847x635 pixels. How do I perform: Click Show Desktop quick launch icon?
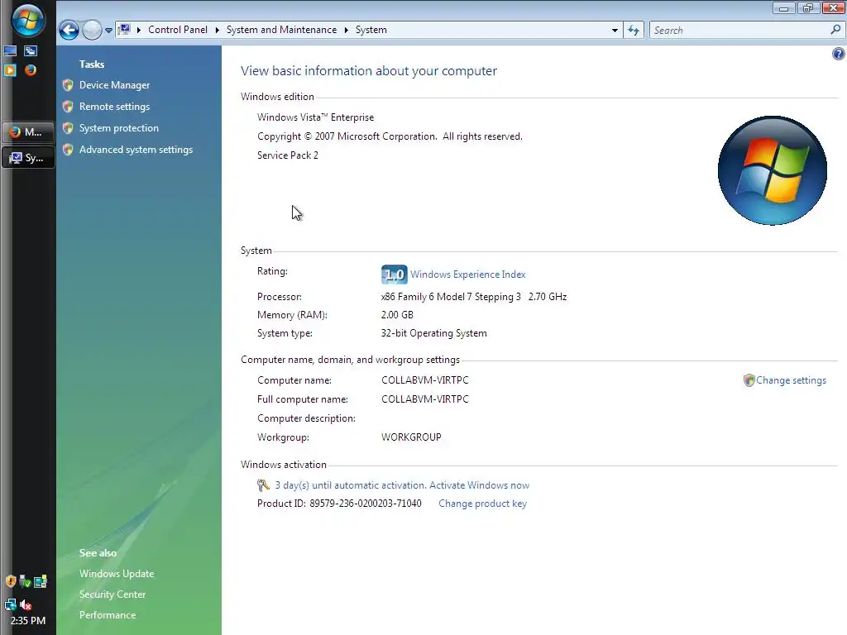click(x=10, y=51)
